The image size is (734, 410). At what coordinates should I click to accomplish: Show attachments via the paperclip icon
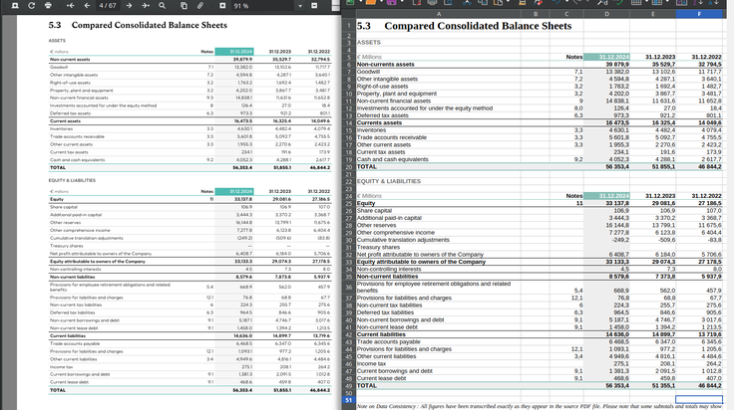pyautogui.click(x=200, y=6)
